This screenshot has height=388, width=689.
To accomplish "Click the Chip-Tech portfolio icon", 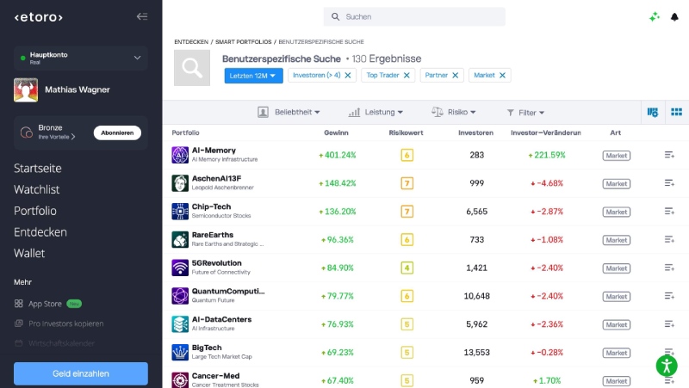I will (180, 211).
